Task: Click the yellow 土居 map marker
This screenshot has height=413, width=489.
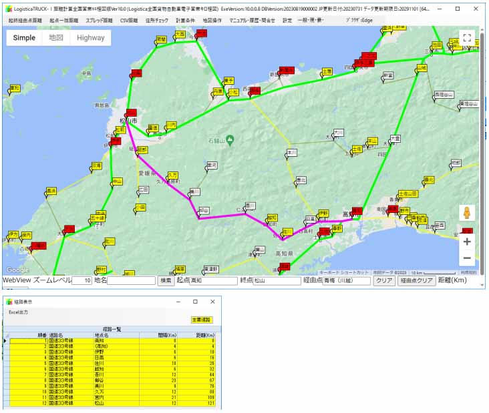Action: tap(327, 71)
